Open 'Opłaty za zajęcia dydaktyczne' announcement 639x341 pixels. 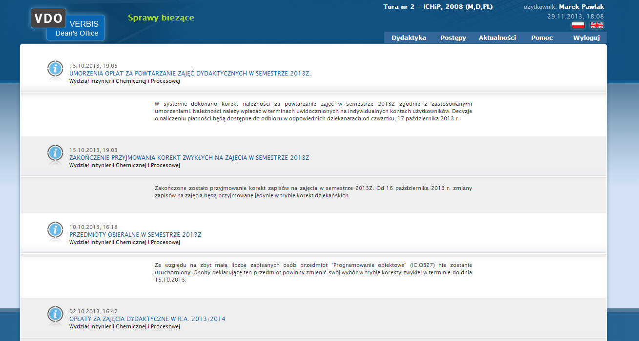[147, 319]
